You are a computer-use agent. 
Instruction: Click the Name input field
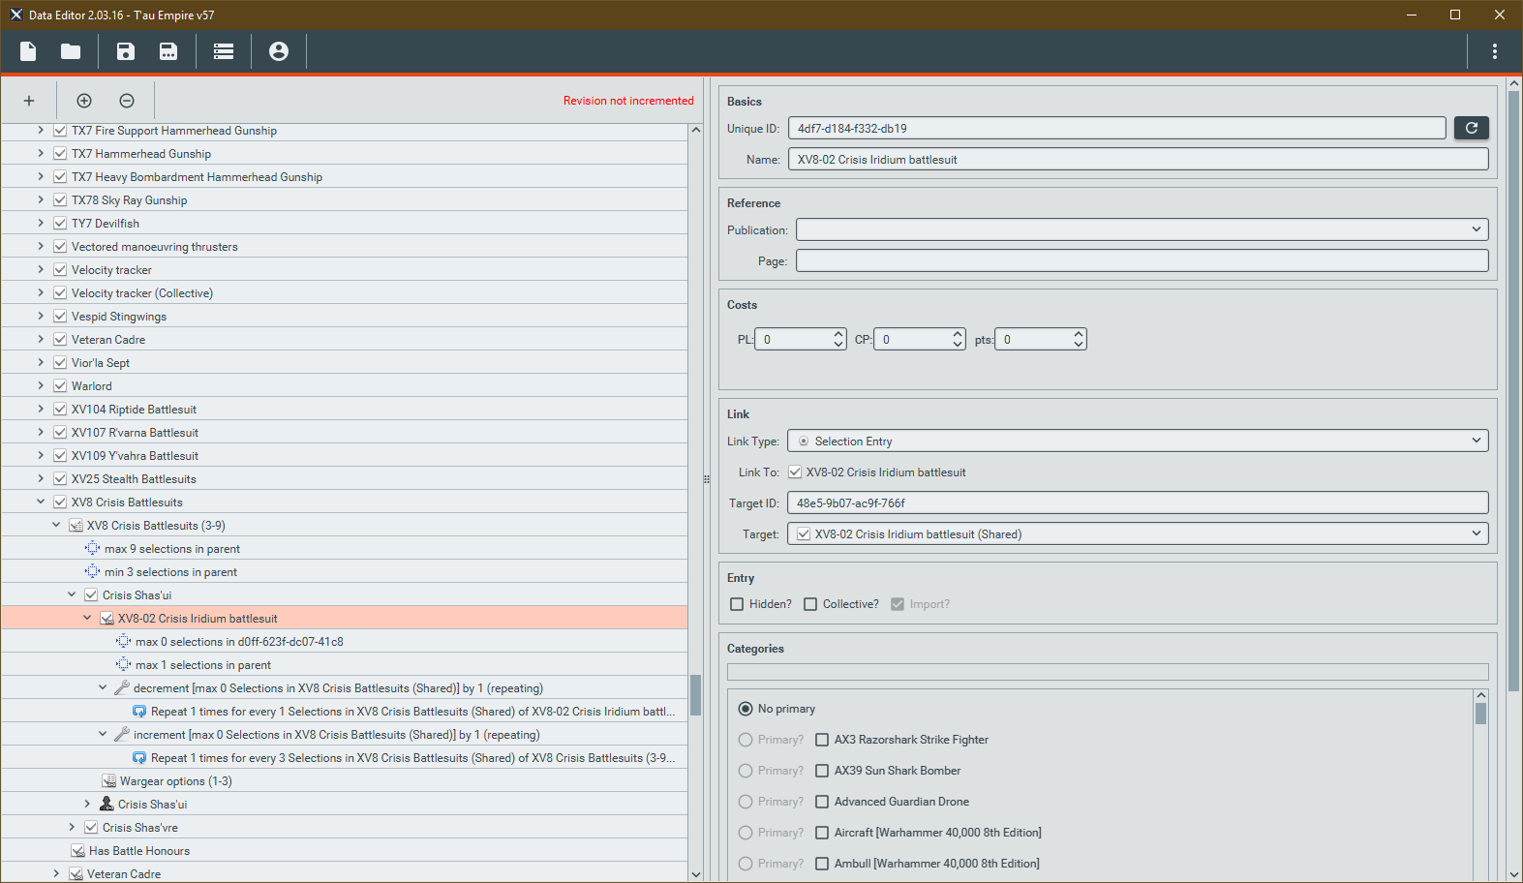[1138, 159]
